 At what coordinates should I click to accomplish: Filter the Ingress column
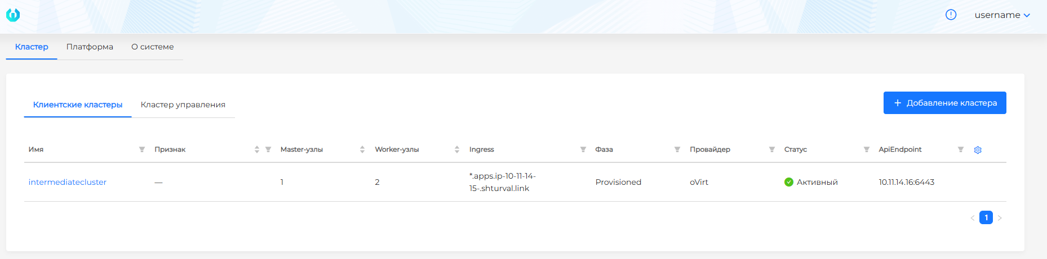(583, 149)
